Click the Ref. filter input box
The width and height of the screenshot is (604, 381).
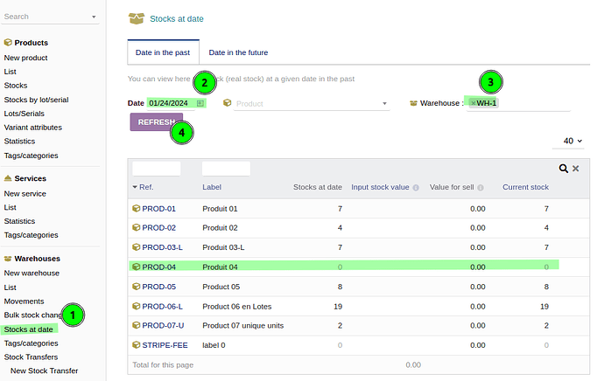pyautogui.click(x=157, y=169)
